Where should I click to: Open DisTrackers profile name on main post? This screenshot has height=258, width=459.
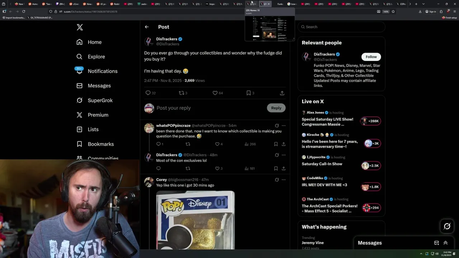point(167,39)
